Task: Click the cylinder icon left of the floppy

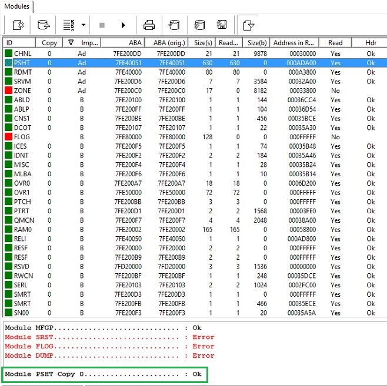Action: point(200,25)
